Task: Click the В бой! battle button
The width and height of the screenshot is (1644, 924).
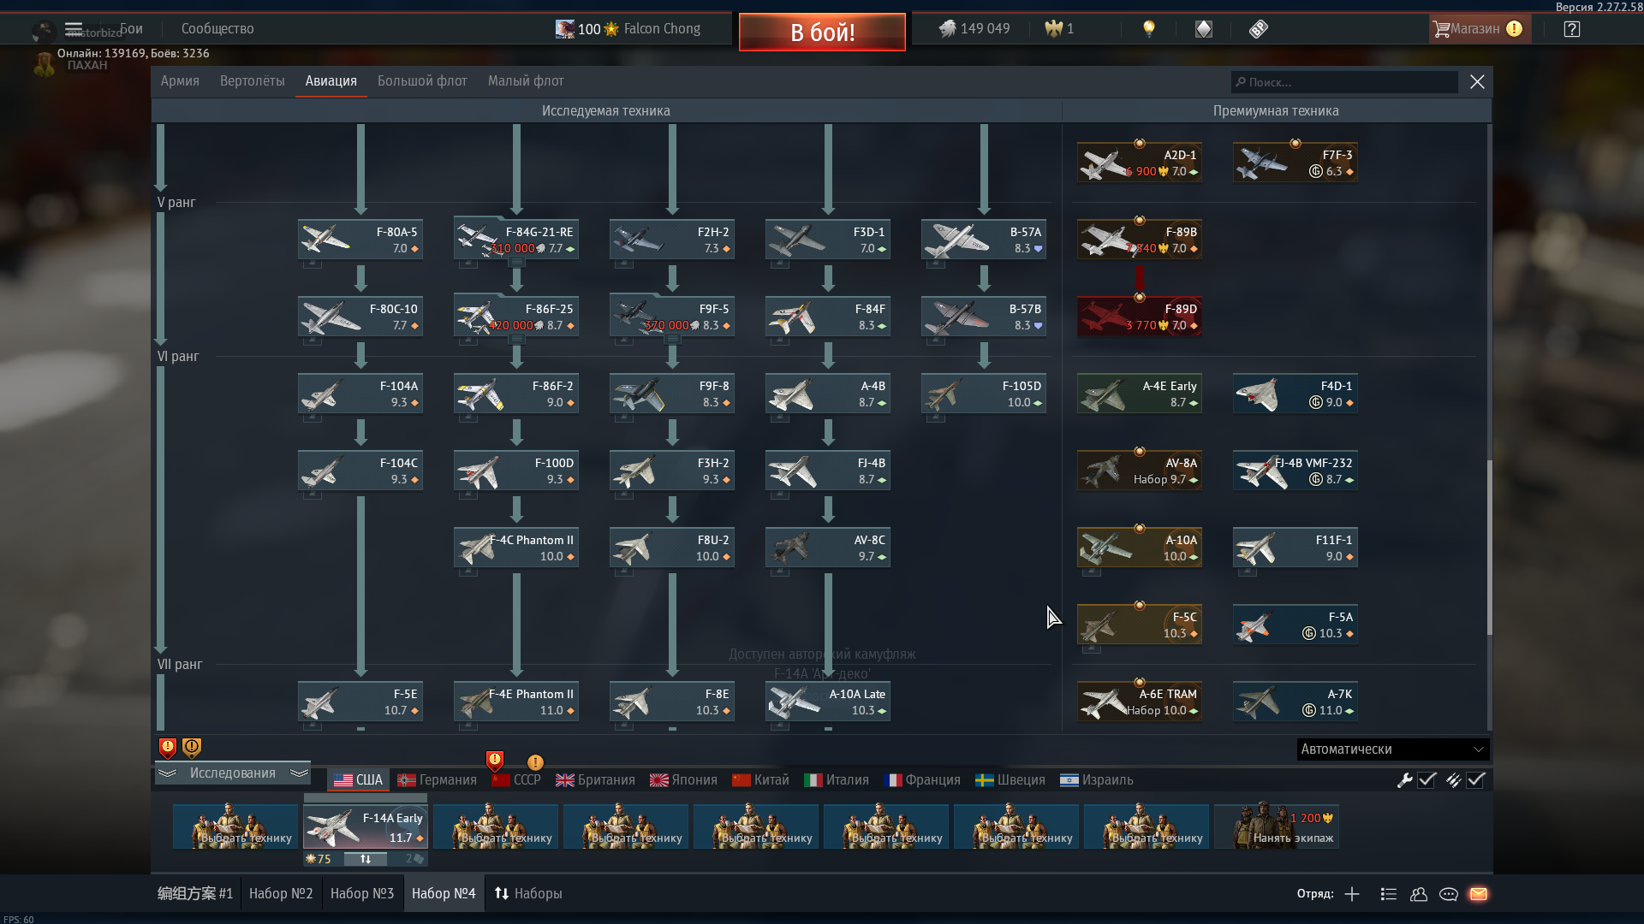Action: [822, 32]
